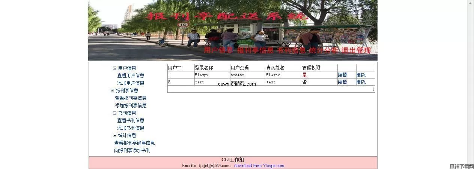The image size is (474, 169).
Task: Collapse the 用户信息 tree node
Action: [x=115, y=68]
